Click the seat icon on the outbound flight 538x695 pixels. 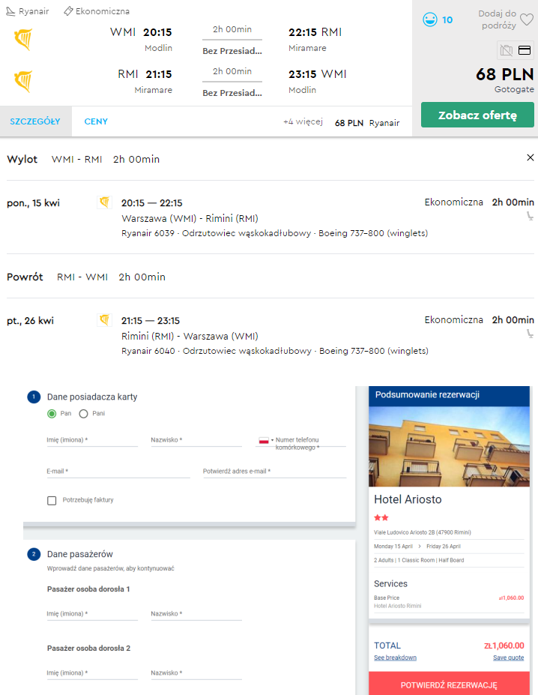point(530,217)
